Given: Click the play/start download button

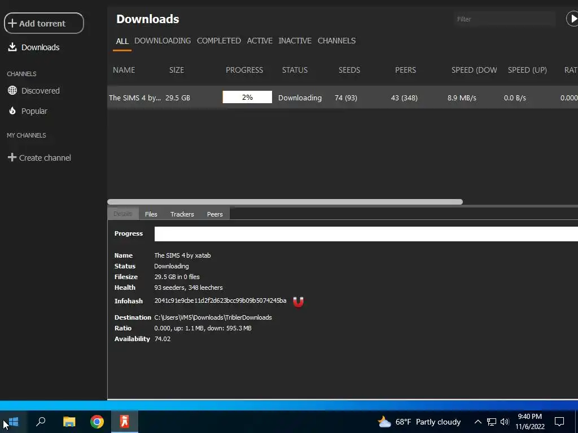Looking at the screenshot, I should pyautogui.click(x=572, y=19).
